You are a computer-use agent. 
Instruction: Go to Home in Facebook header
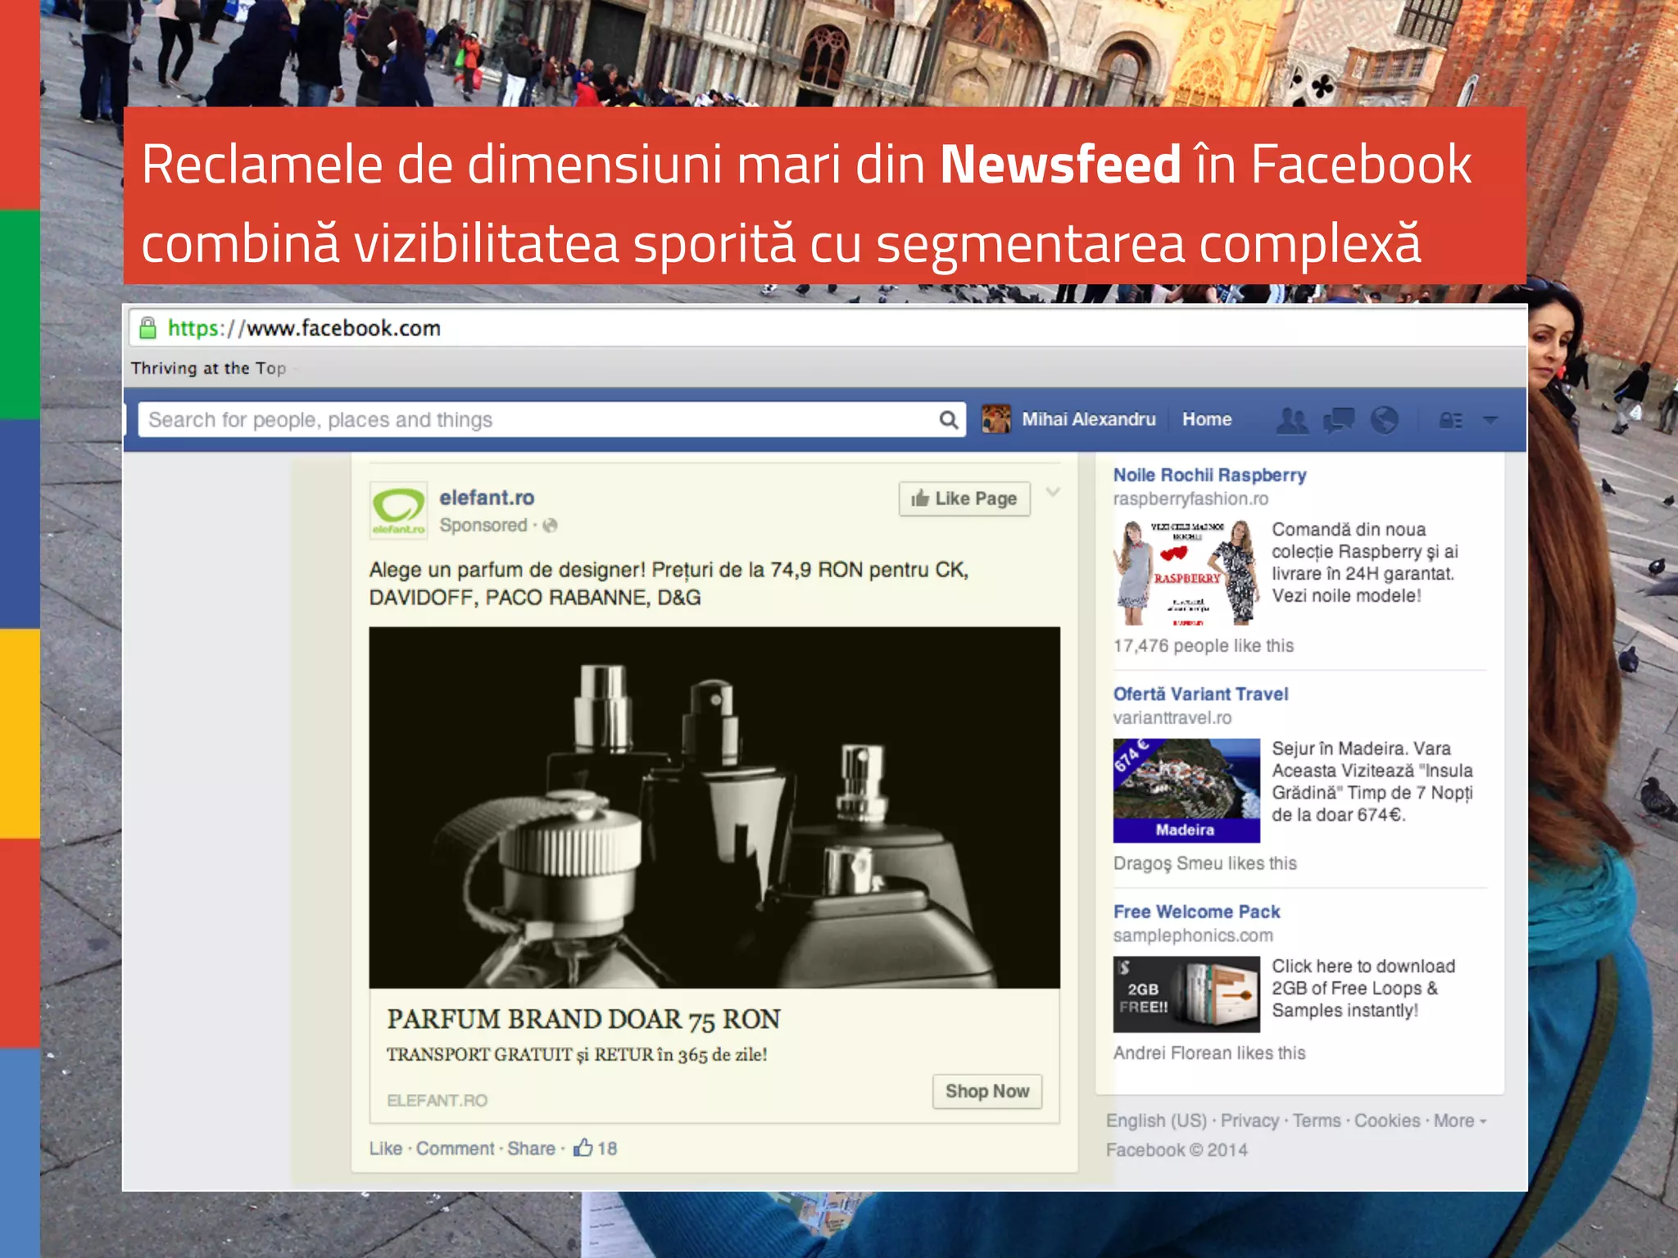(1206, 419)
